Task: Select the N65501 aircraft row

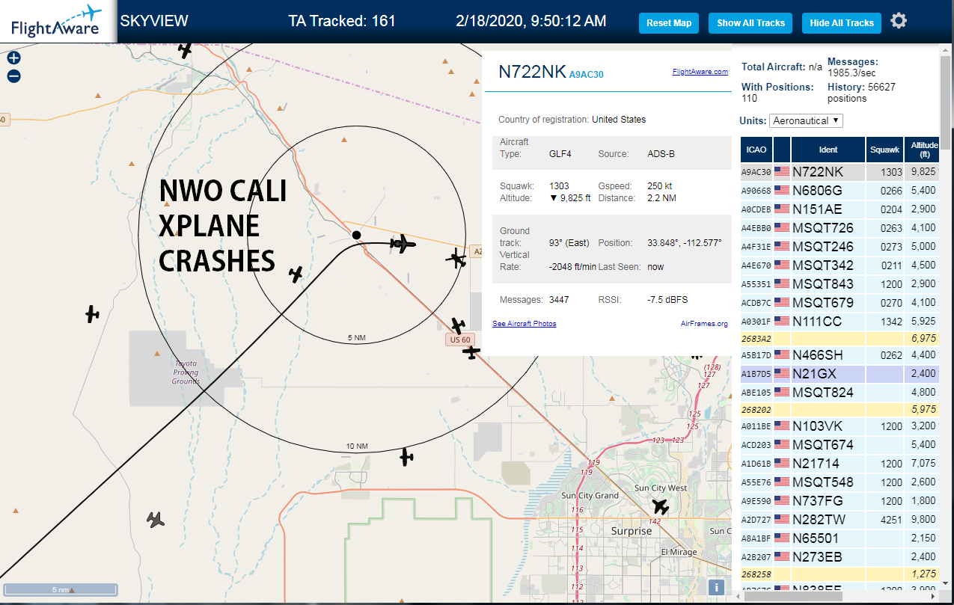Action: coord(840,538)
